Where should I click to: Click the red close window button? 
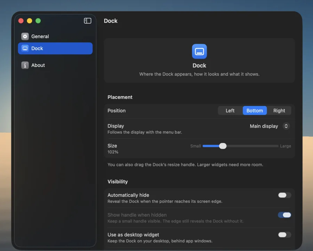(21, 21)
